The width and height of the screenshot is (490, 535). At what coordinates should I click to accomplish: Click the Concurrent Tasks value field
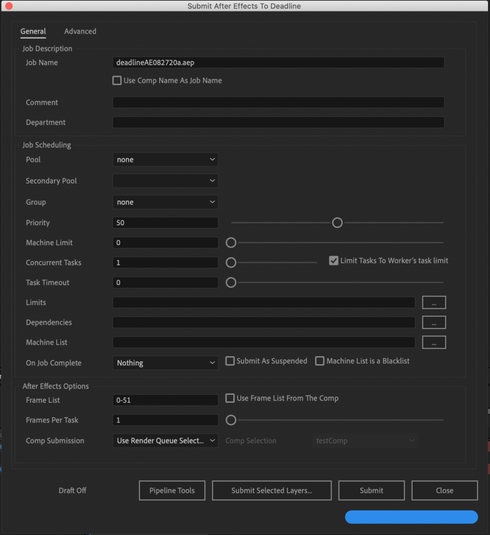166,262
